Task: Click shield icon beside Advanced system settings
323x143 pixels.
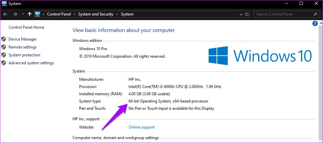Action: [4, 63]
